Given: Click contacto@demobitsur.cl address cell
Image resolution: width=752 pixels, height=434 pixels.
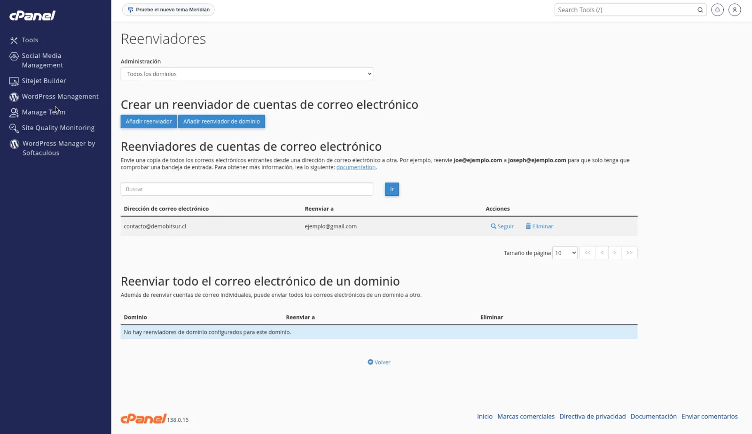Looking at the screenshot, I should 155,226.
